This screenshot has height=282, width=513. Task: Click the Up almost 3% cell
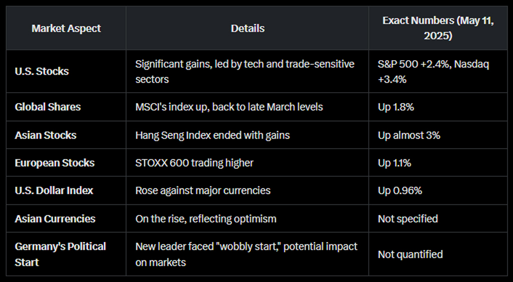click(409, 135)
